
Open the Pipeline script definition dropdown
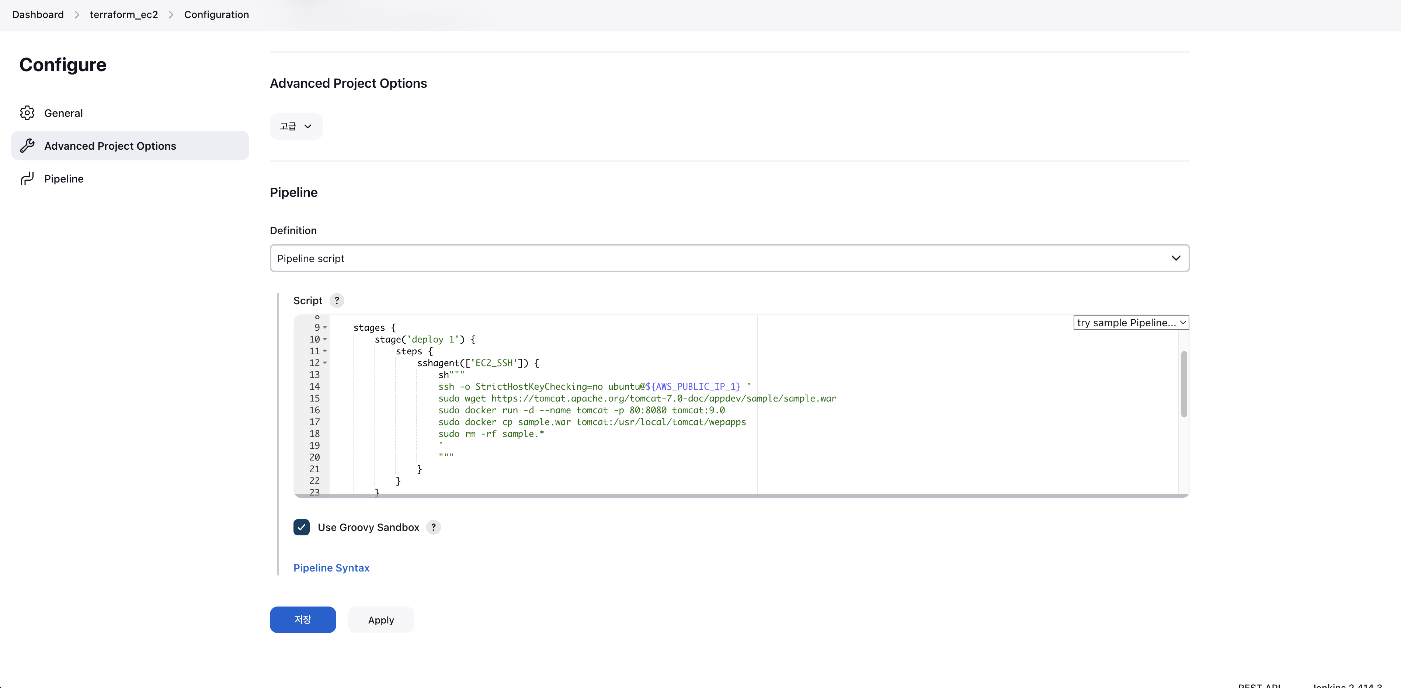(x=729, y=258)
